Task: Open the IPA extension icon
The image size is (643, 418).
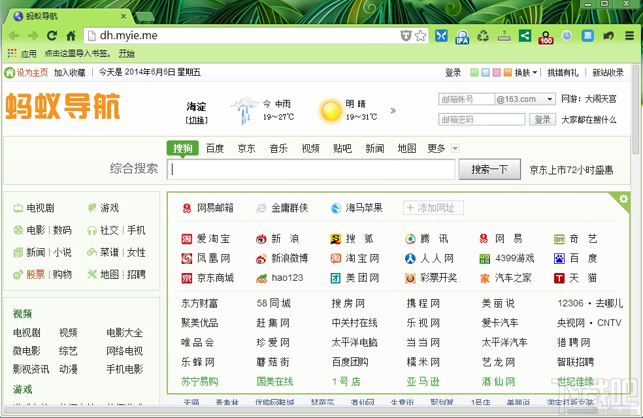Action: pos(462,37)
